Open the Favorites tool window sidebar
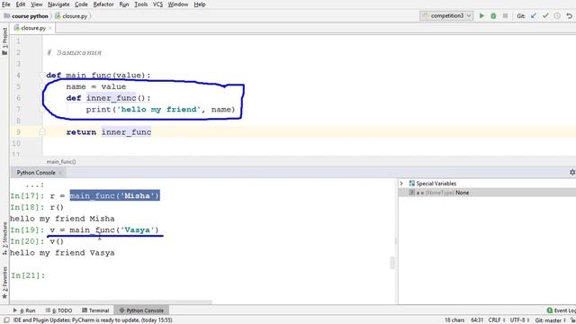Image resolution: width=576 pixels, height=324 pixels. pyautogui.click(x=4, y=283)
